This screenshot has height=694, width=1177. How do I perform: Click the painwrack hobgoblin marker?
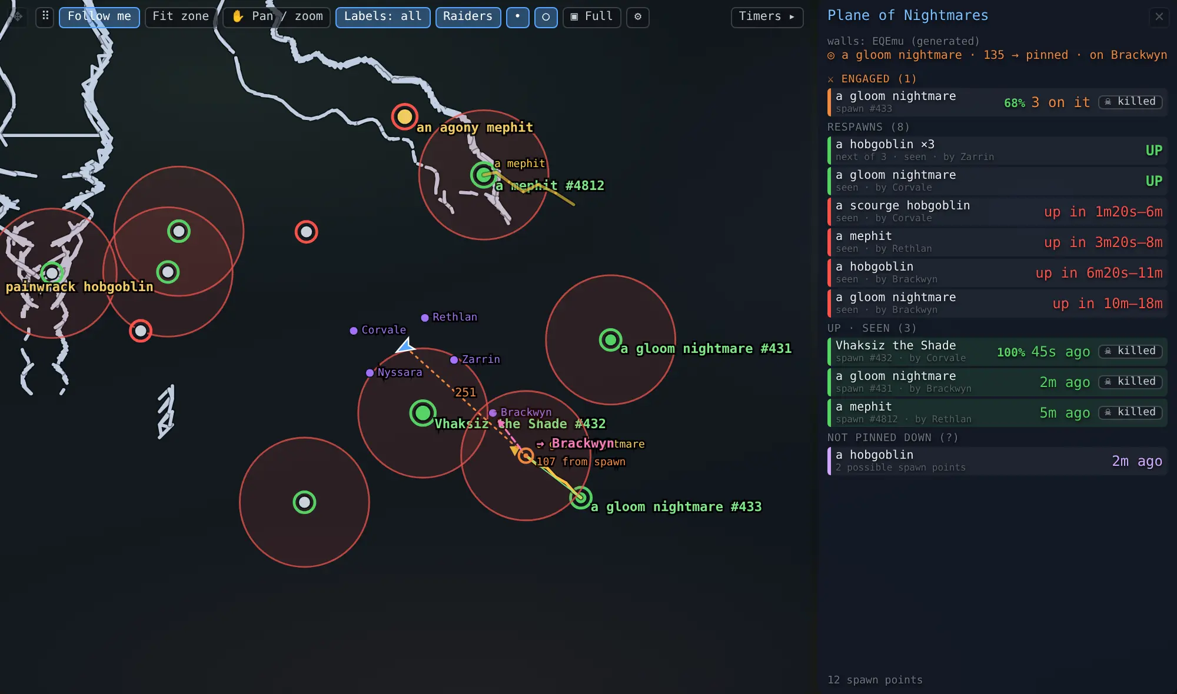(x=52, y=273)
